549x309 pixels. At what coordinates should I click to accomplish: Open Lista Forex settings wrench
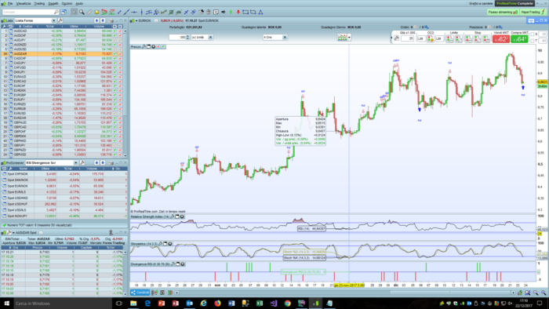[60, 20]
